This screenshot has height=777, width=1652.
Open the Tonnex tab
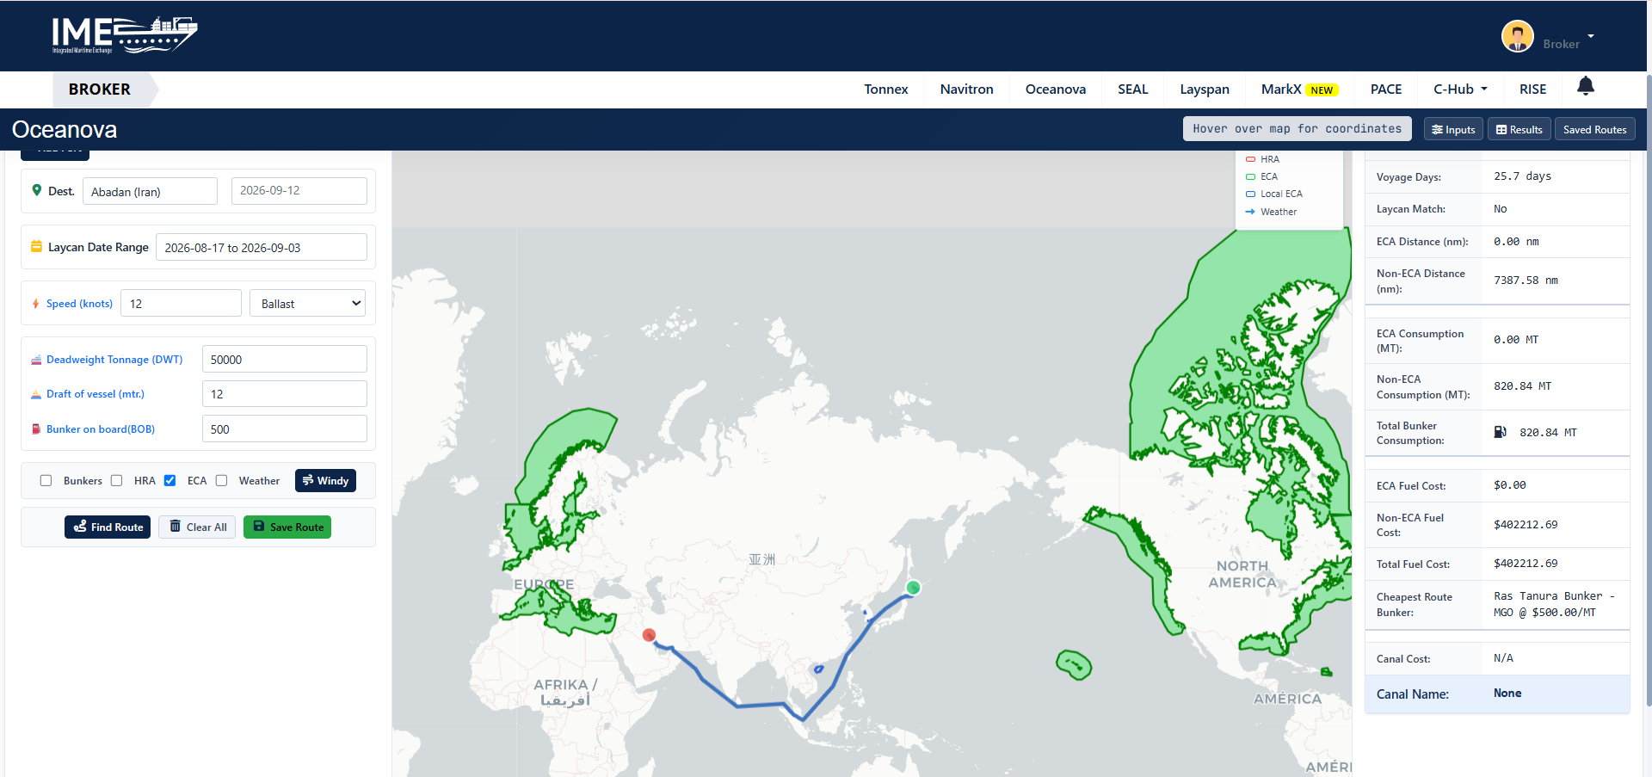[885, 89]
